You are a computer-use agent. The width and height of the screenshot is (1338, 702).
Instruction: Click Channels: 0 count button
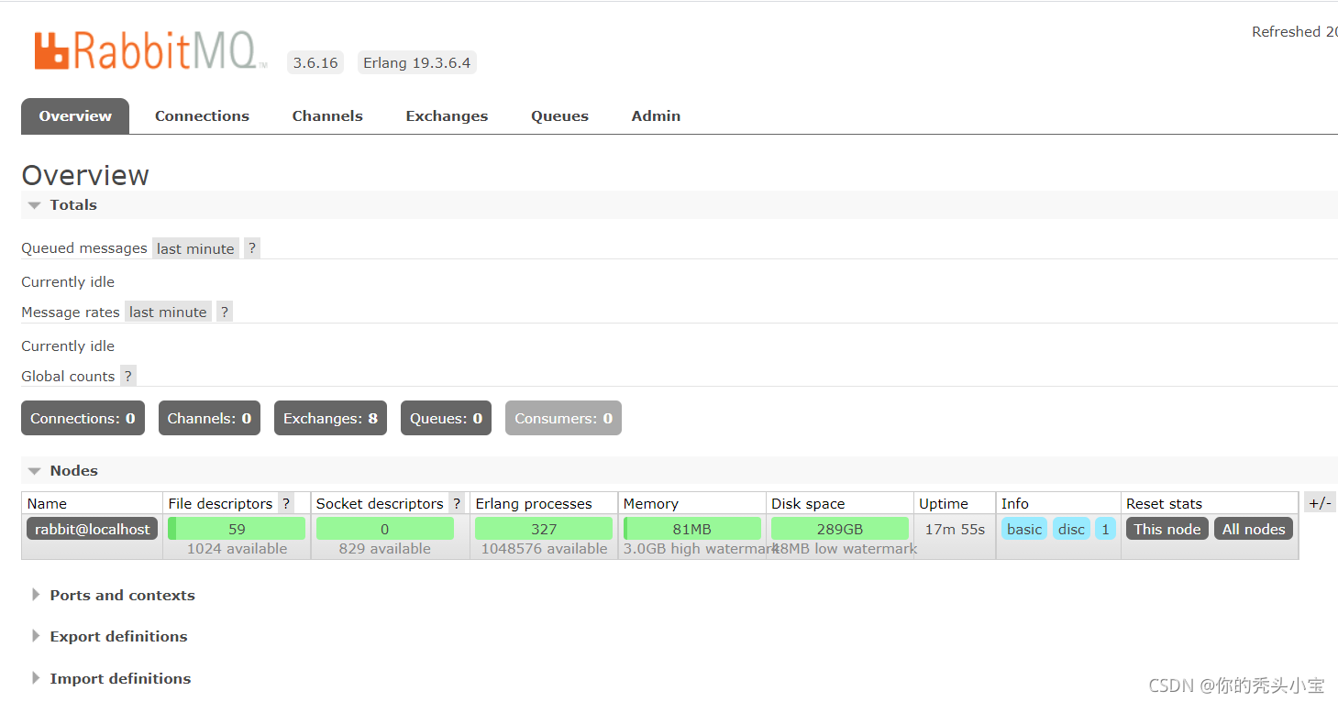tap(209, 418)
